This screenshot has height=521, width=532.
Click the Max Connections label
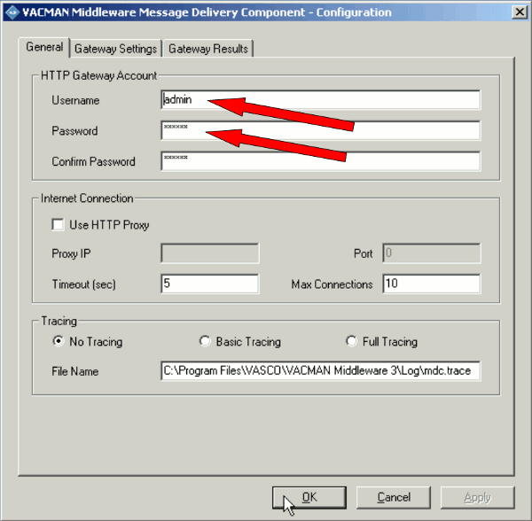point(332,284)
